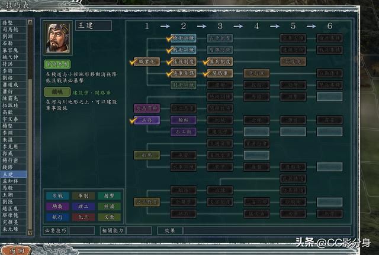
Task: Select highlighted 王建 row in list
Action: [13, 174]
